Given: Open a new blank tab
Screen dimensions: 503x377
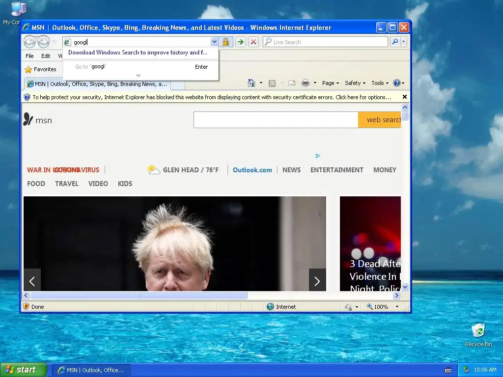Looking at the screenshot, I should (x=178, y=85).
